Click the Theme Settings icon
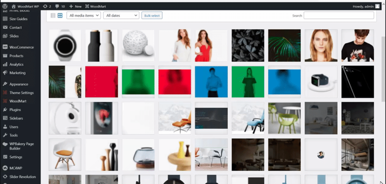Image resolution: width=386 pixels, height=184 pixels. (x=5, y=93)
